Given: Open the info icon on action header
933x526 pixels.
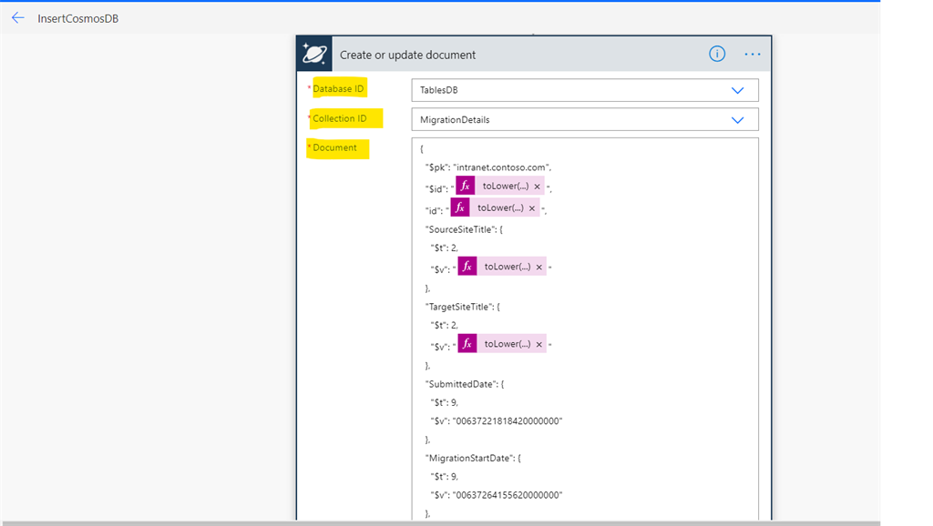Looking at the screenshot, I should pos(717,54).
